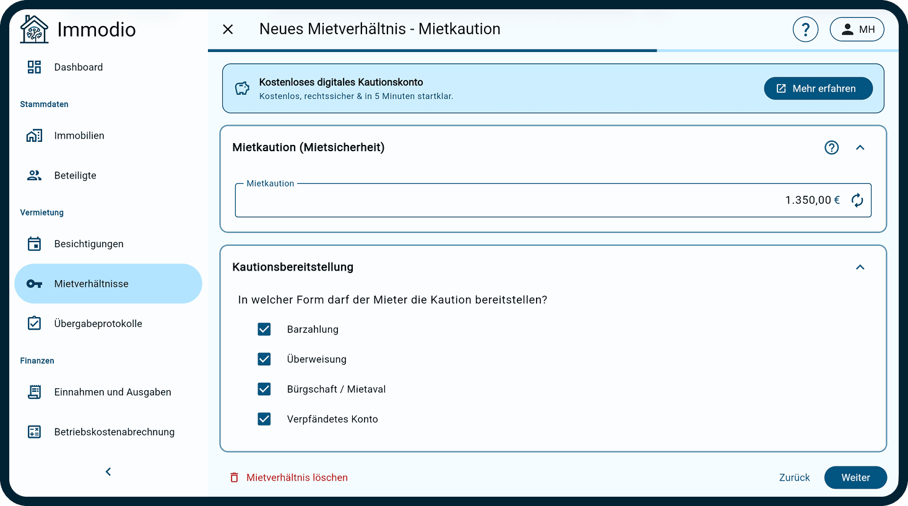Click the Einnahmen und Ausgaben receipt icon
The height and width of the screenshot is (506, 908).
(x=34, y=392)
